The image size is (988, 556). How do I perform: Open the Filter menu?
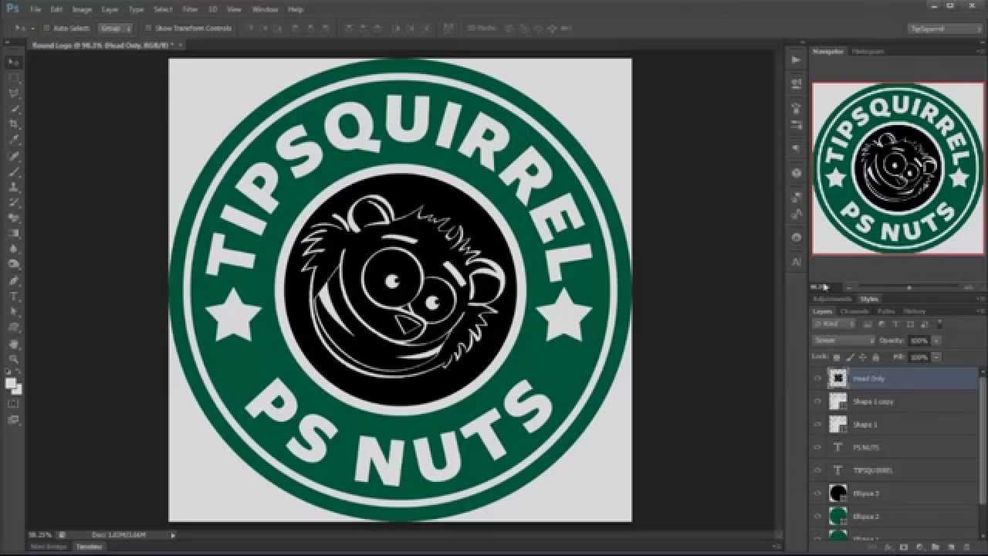pyautogui.click(x=190, y=9)
